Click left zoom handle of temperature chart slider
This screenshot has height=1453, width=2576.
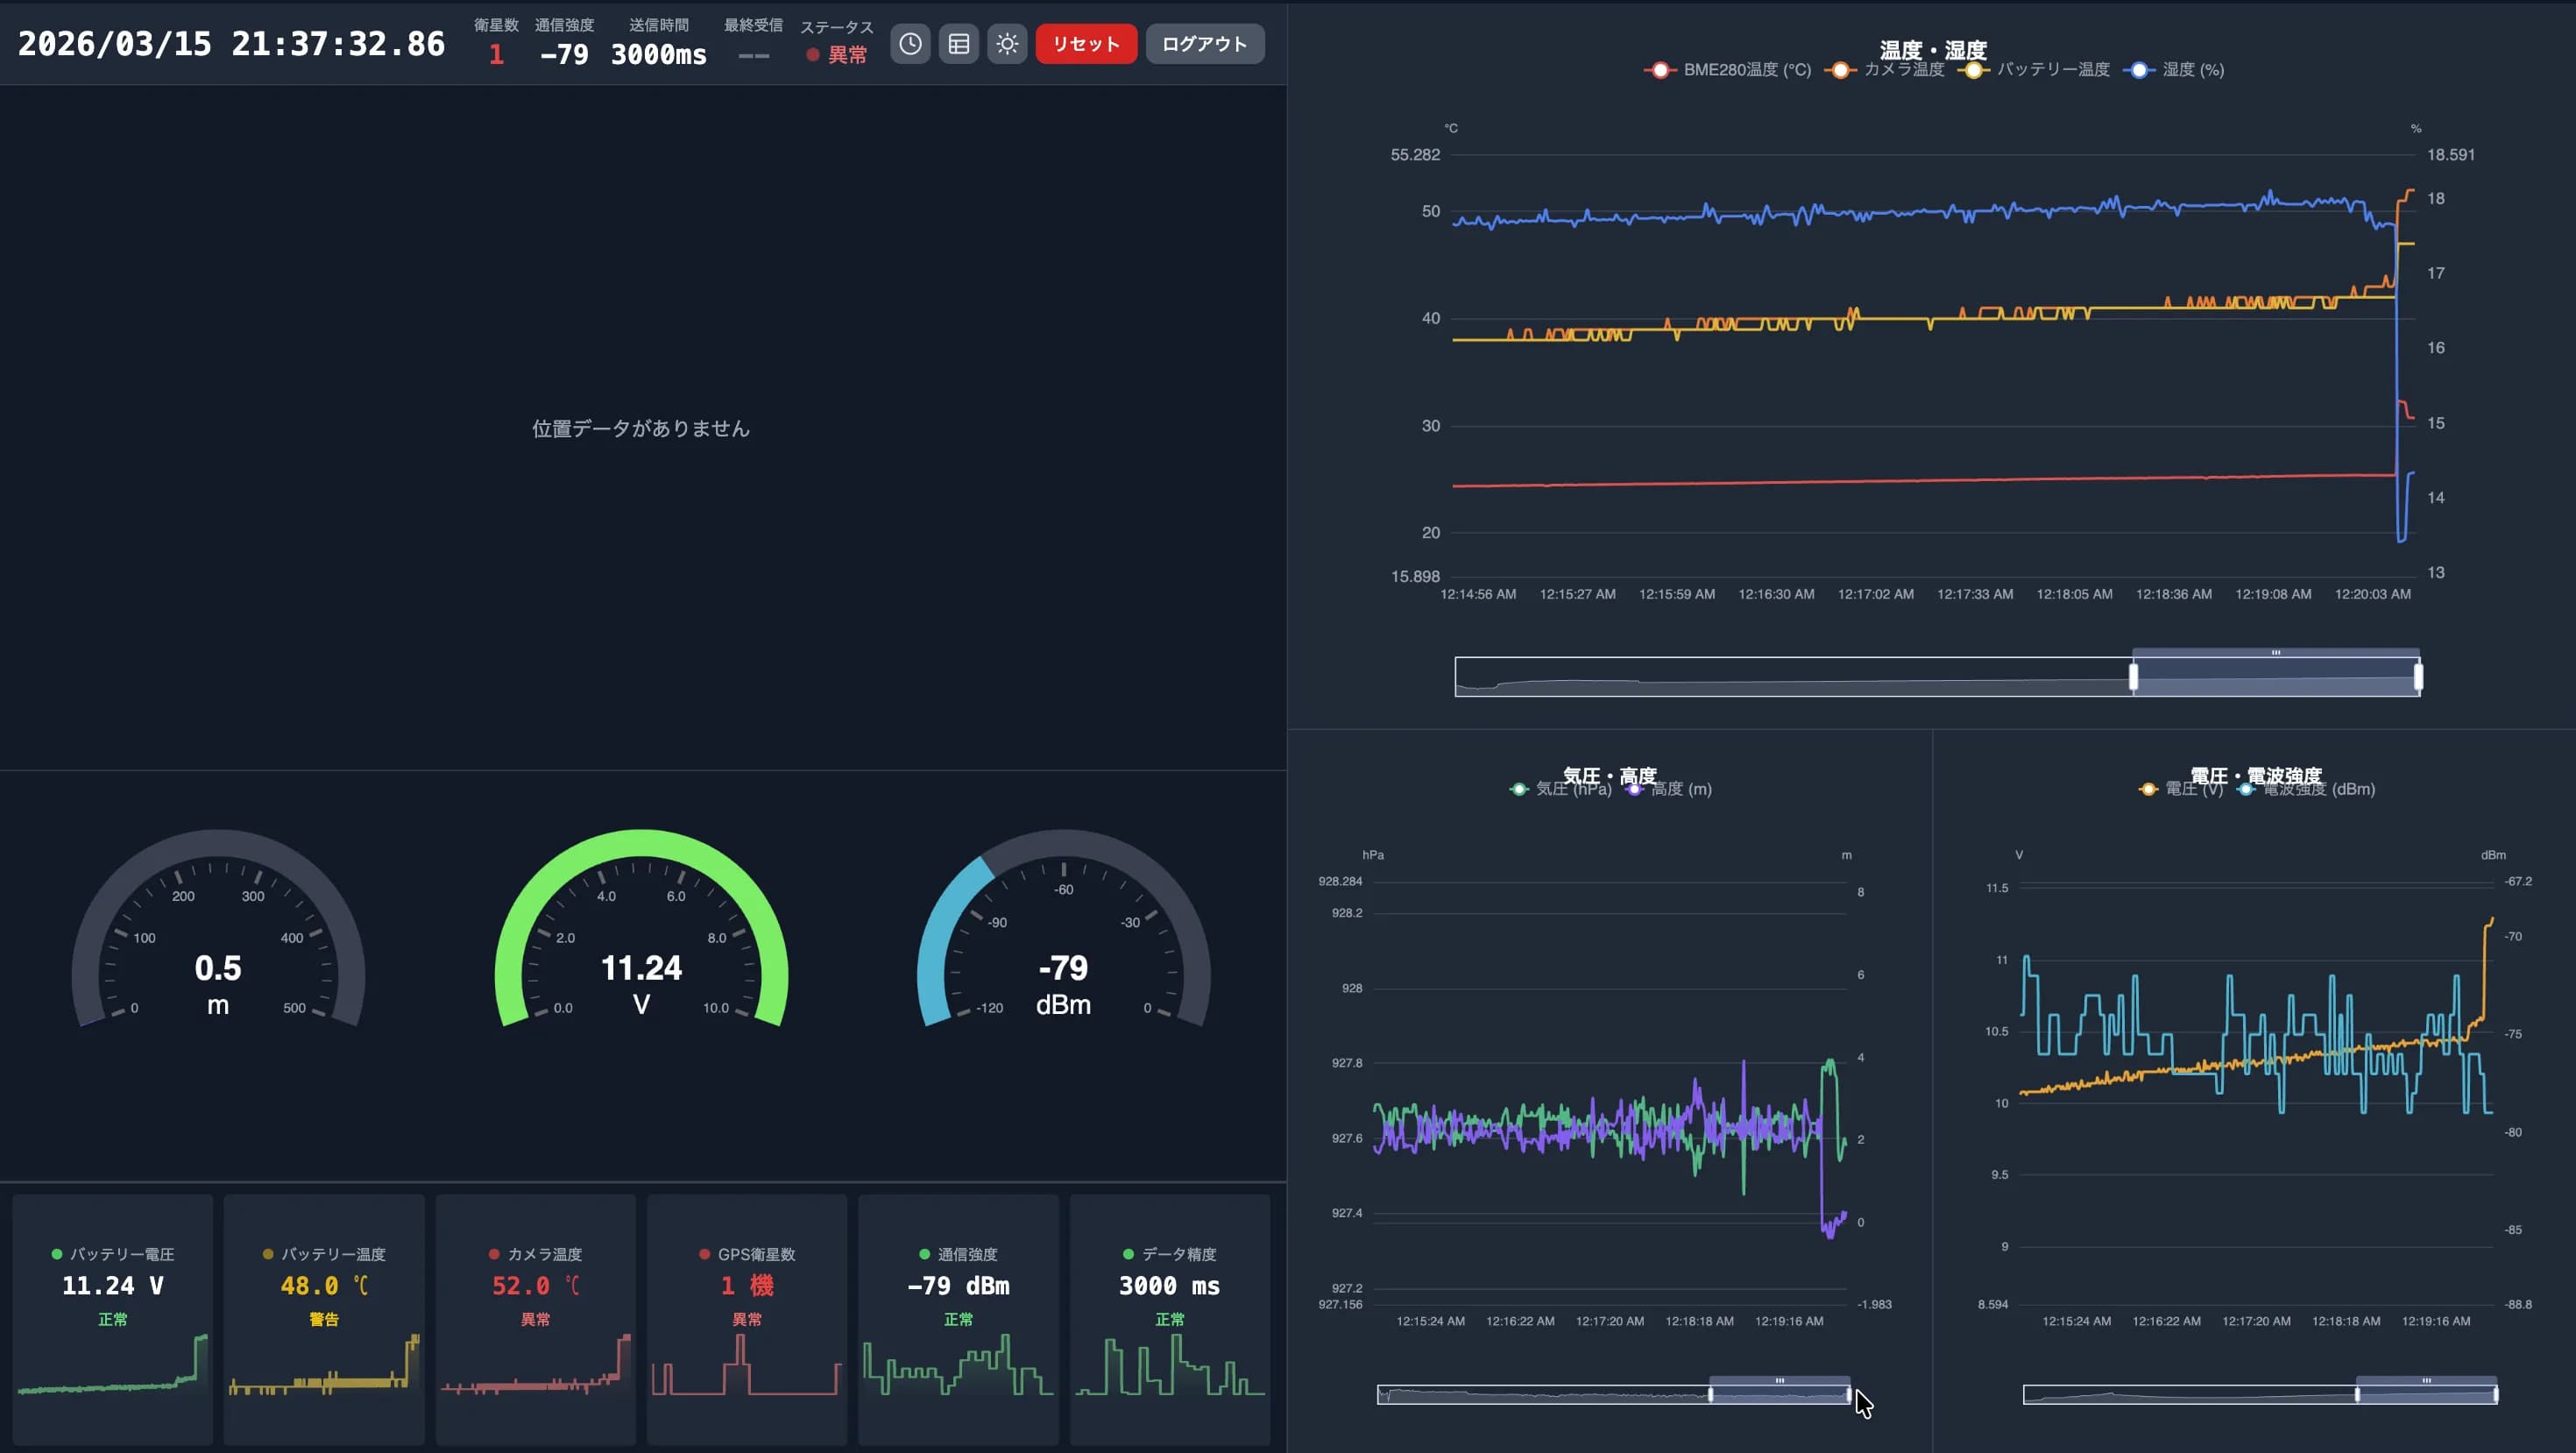(2133, 677)
